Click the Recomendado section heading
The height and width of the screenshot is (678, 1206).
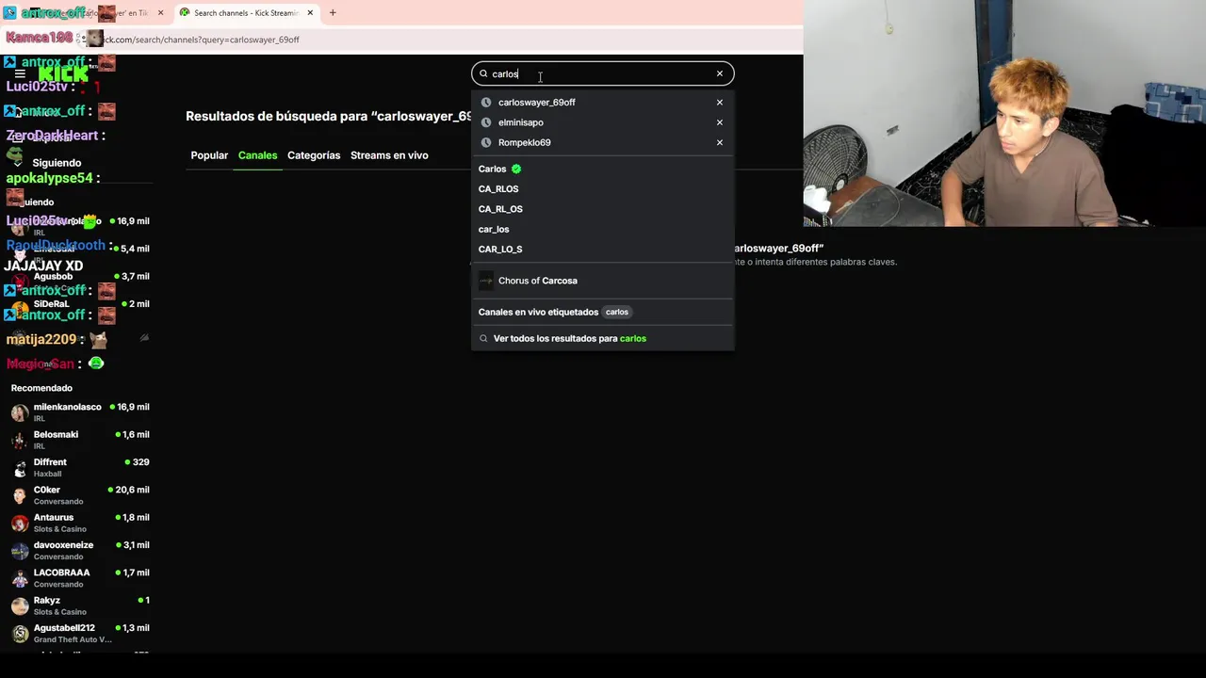click(x=41, y=388)
